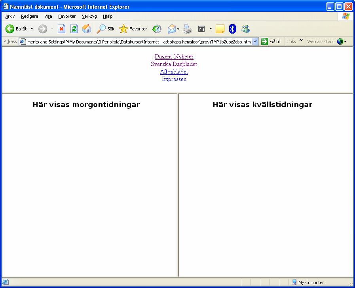Open the History clock icon
Image resolution: width=355 pixels, height=288 pixels.
(x=157, y=29)
